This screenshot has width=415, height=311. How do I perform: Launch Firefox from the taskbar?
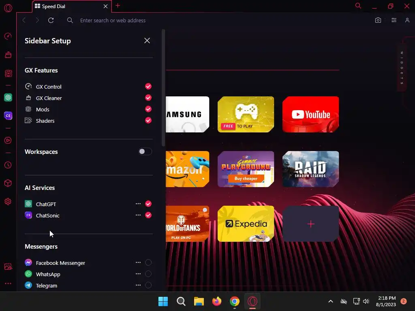pos(217,301)
